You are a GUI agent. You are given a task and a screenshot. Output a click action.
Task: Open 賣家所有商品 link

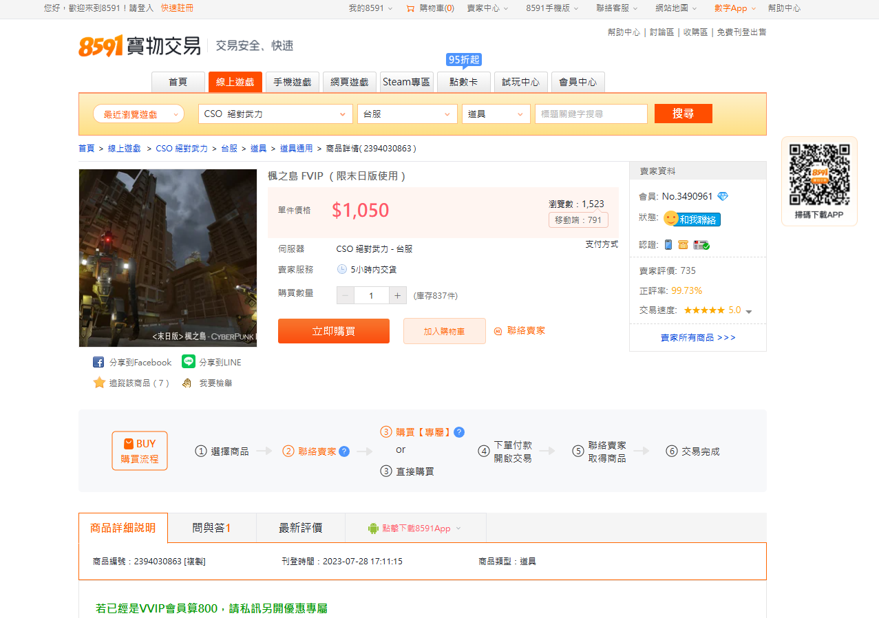(x=698, y=337)
